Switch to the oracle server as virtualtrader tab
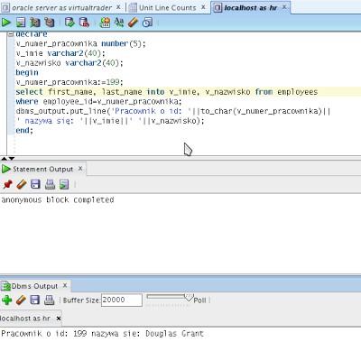 pos(61,8)
